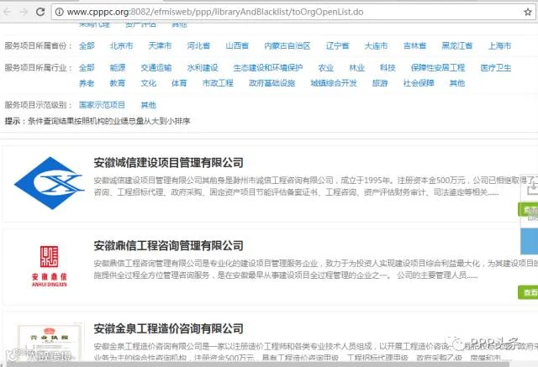This screenshot has height=367, width=538.
Task: Filter industry by 政府基础设施
Action: point(272,83)
